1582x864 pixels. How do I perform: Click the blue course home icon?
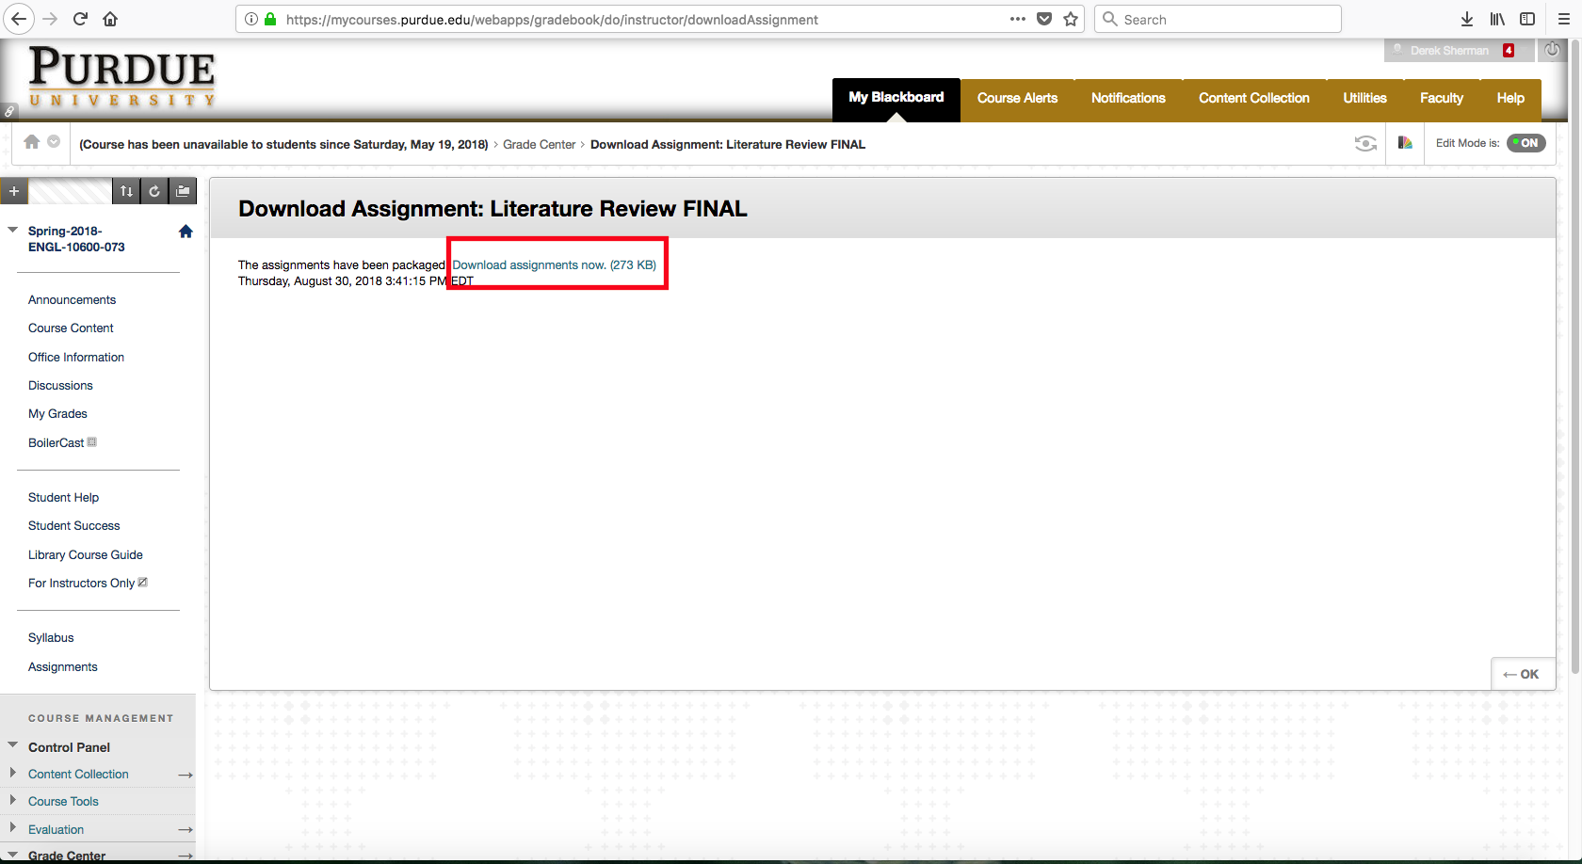pyautogui.click(x=186, y=232)
